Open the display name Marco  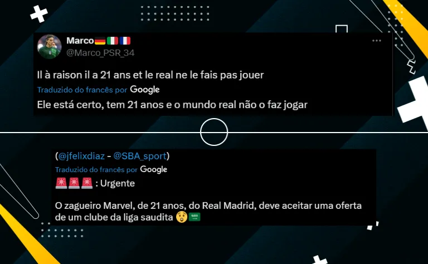point(80,41)
